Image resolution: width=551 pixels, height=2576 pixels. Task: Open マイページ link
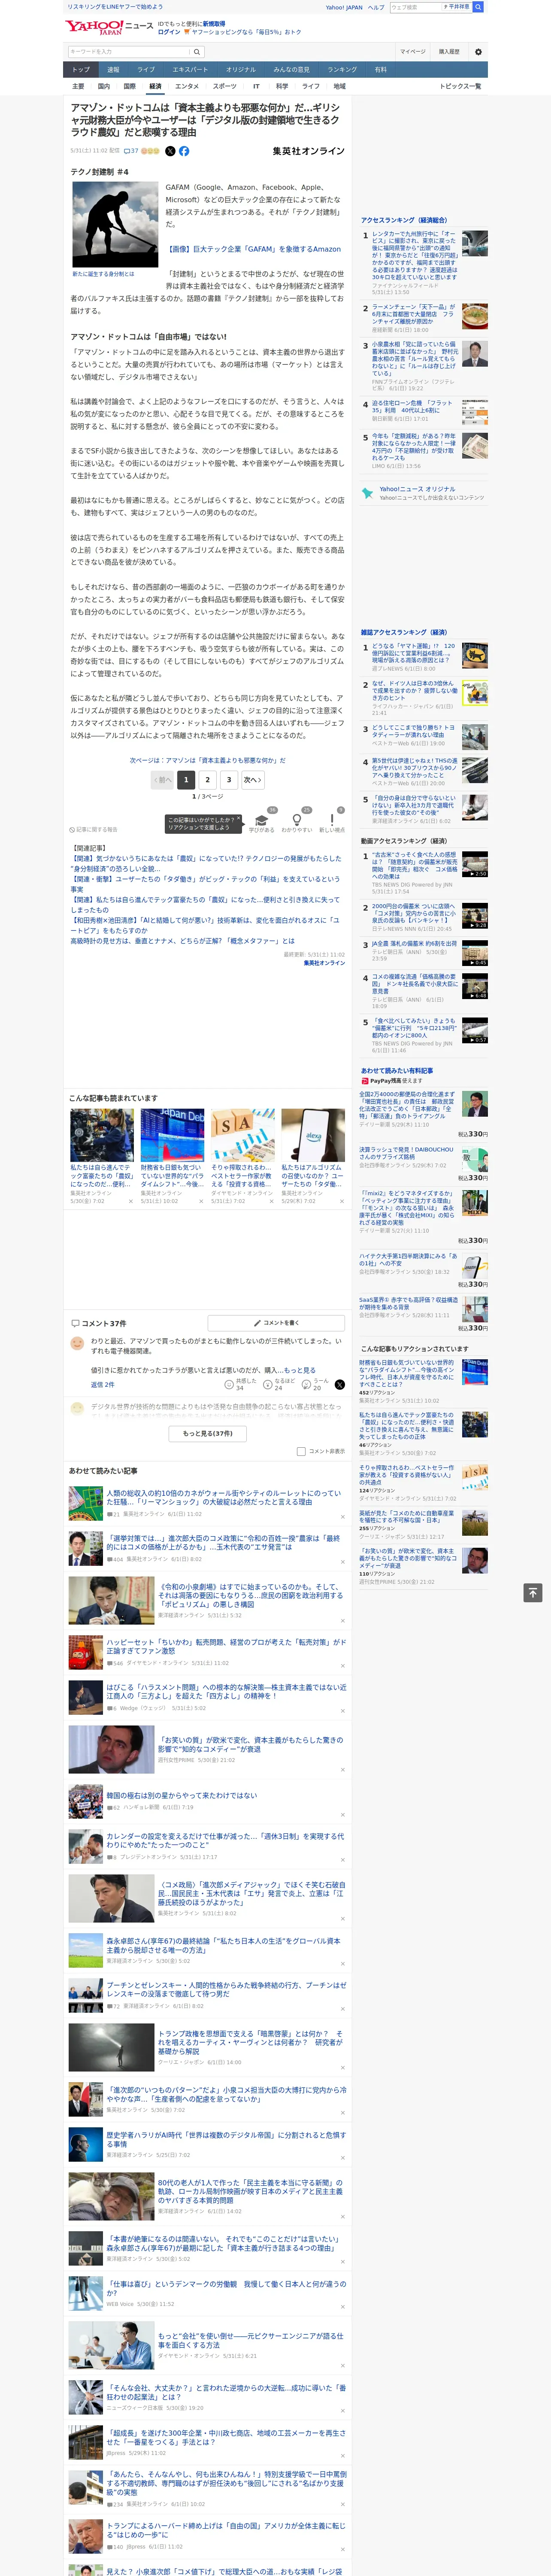click(x=412, y=51)
